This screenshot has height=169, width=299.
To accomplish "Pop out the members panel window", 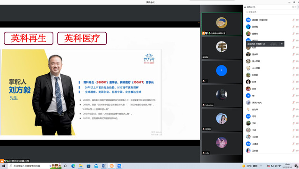I will click(293, 7).
